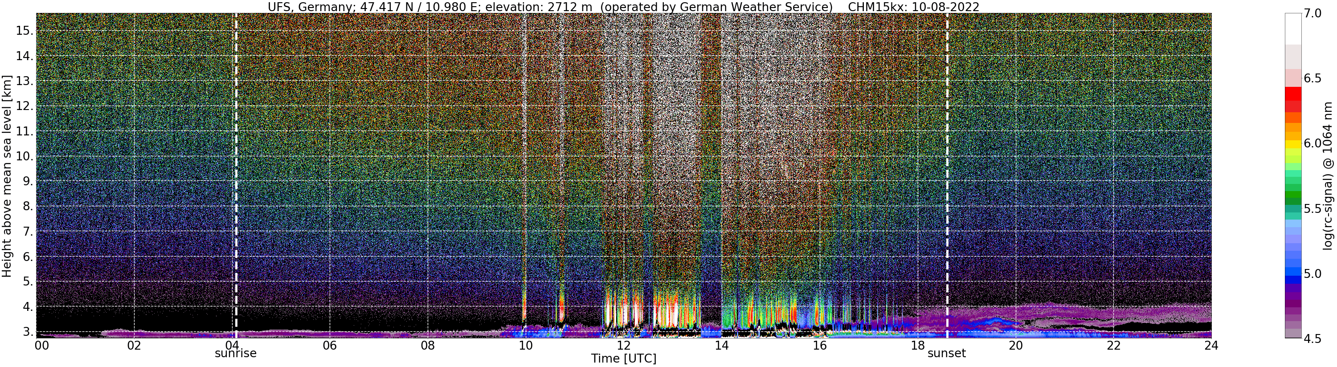Click the height axis tick label 3.

[28, 332]
